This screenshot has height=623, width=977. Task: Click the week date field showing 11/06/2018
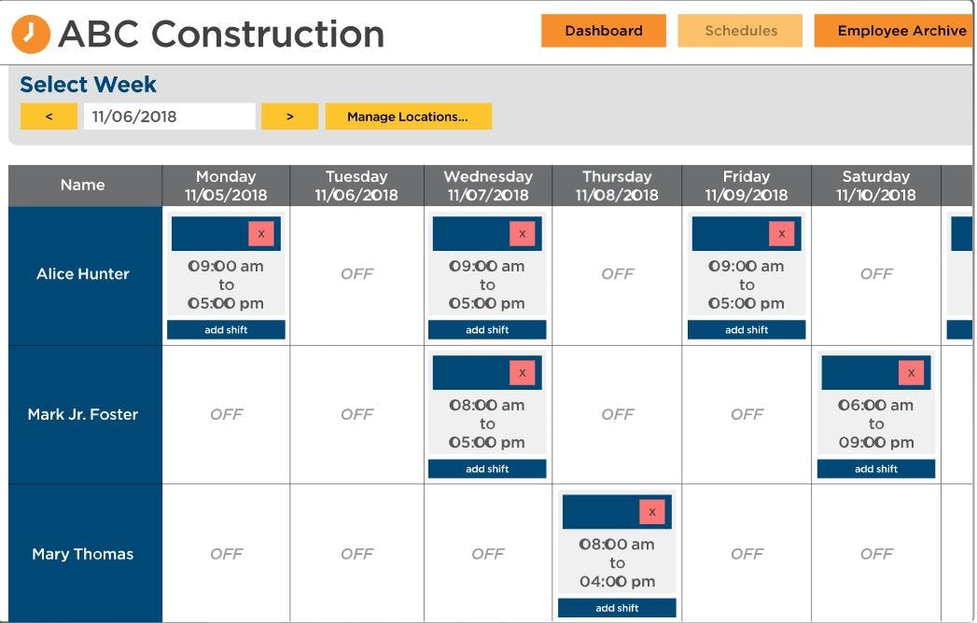tap(171, 116)
